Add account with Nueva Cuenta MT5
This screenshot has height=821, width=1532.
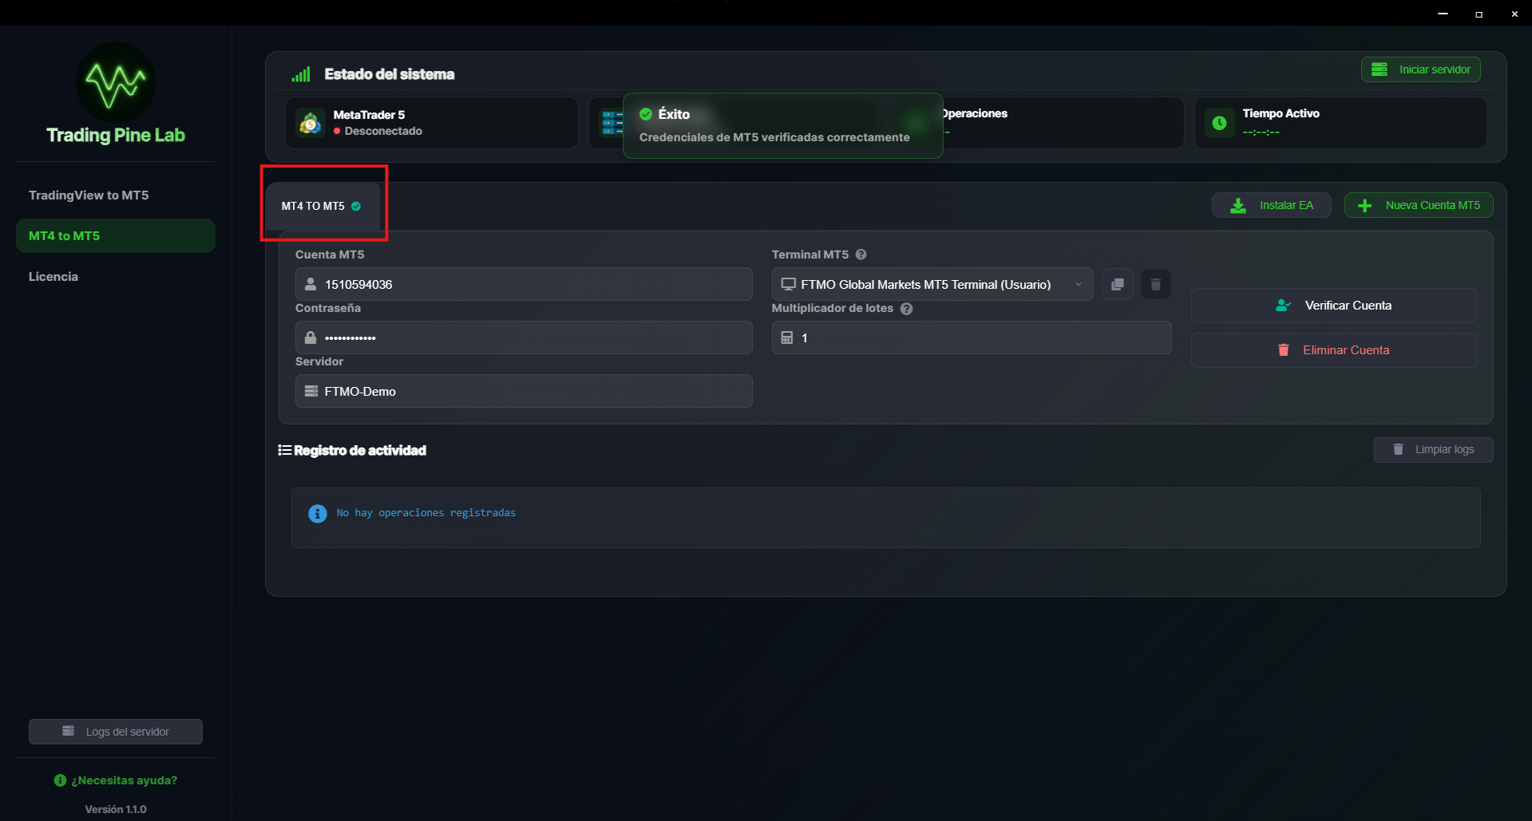[1419, 205]
